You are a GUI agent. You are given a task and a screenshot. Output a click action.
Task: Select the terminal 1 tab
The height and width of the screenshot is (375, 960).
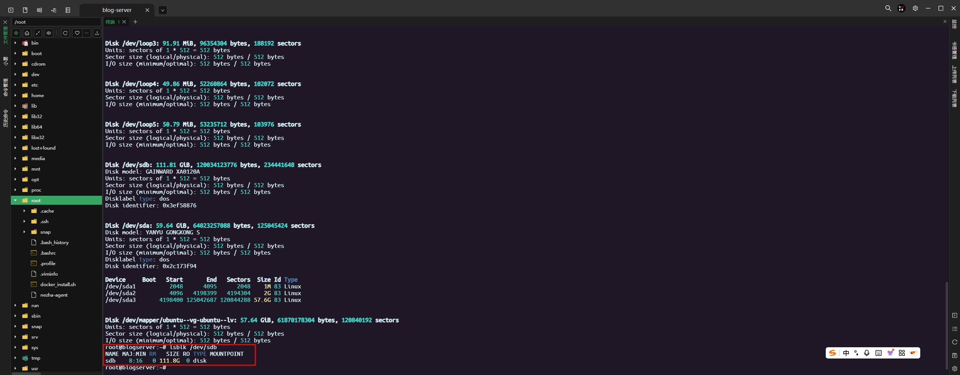tap(112, 22)
